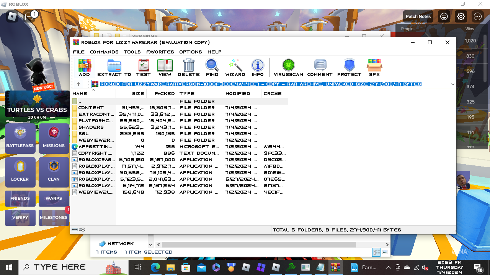The width and height of the screenshot is (490, 275).
Task: Click the Protect shield icon
Action: coord(349,68)
